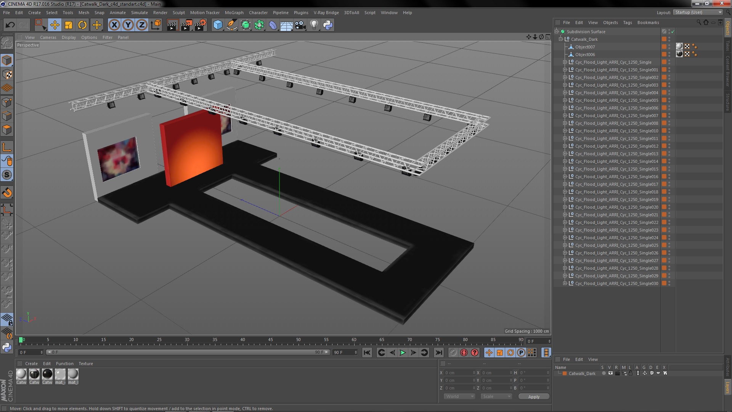The image size is (732, 412).
Task: Switch to Model mode
Action: point(7,60)
